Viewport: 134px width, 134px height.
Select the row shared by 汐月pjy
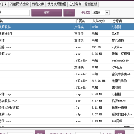pyautogui.click(x=67, y=67)
